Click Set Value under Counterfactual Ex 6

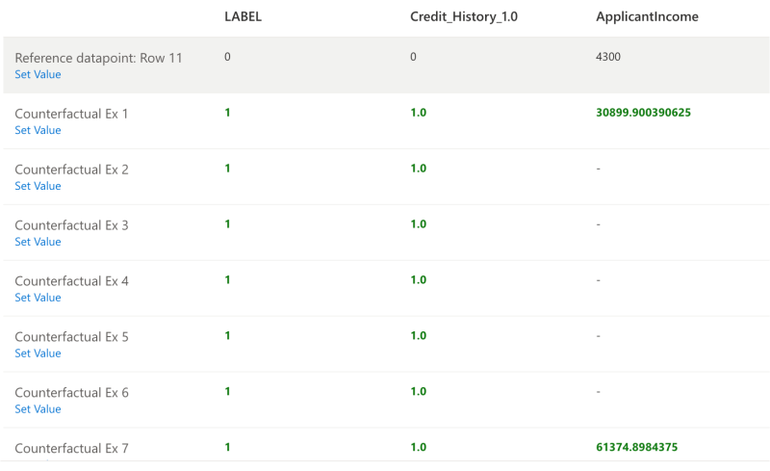(x=38, y=409)
